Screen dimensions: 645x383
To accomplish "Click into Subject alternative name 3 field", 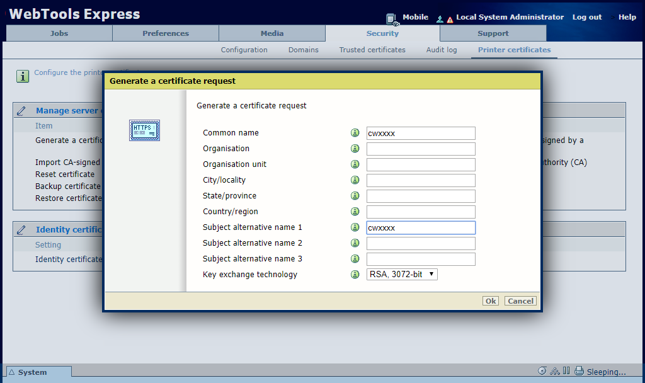I will [421, 259].
